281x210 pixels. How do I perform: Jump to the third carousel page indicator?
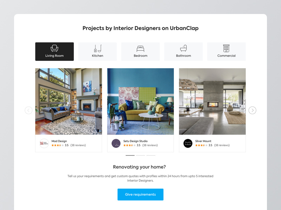151,155
